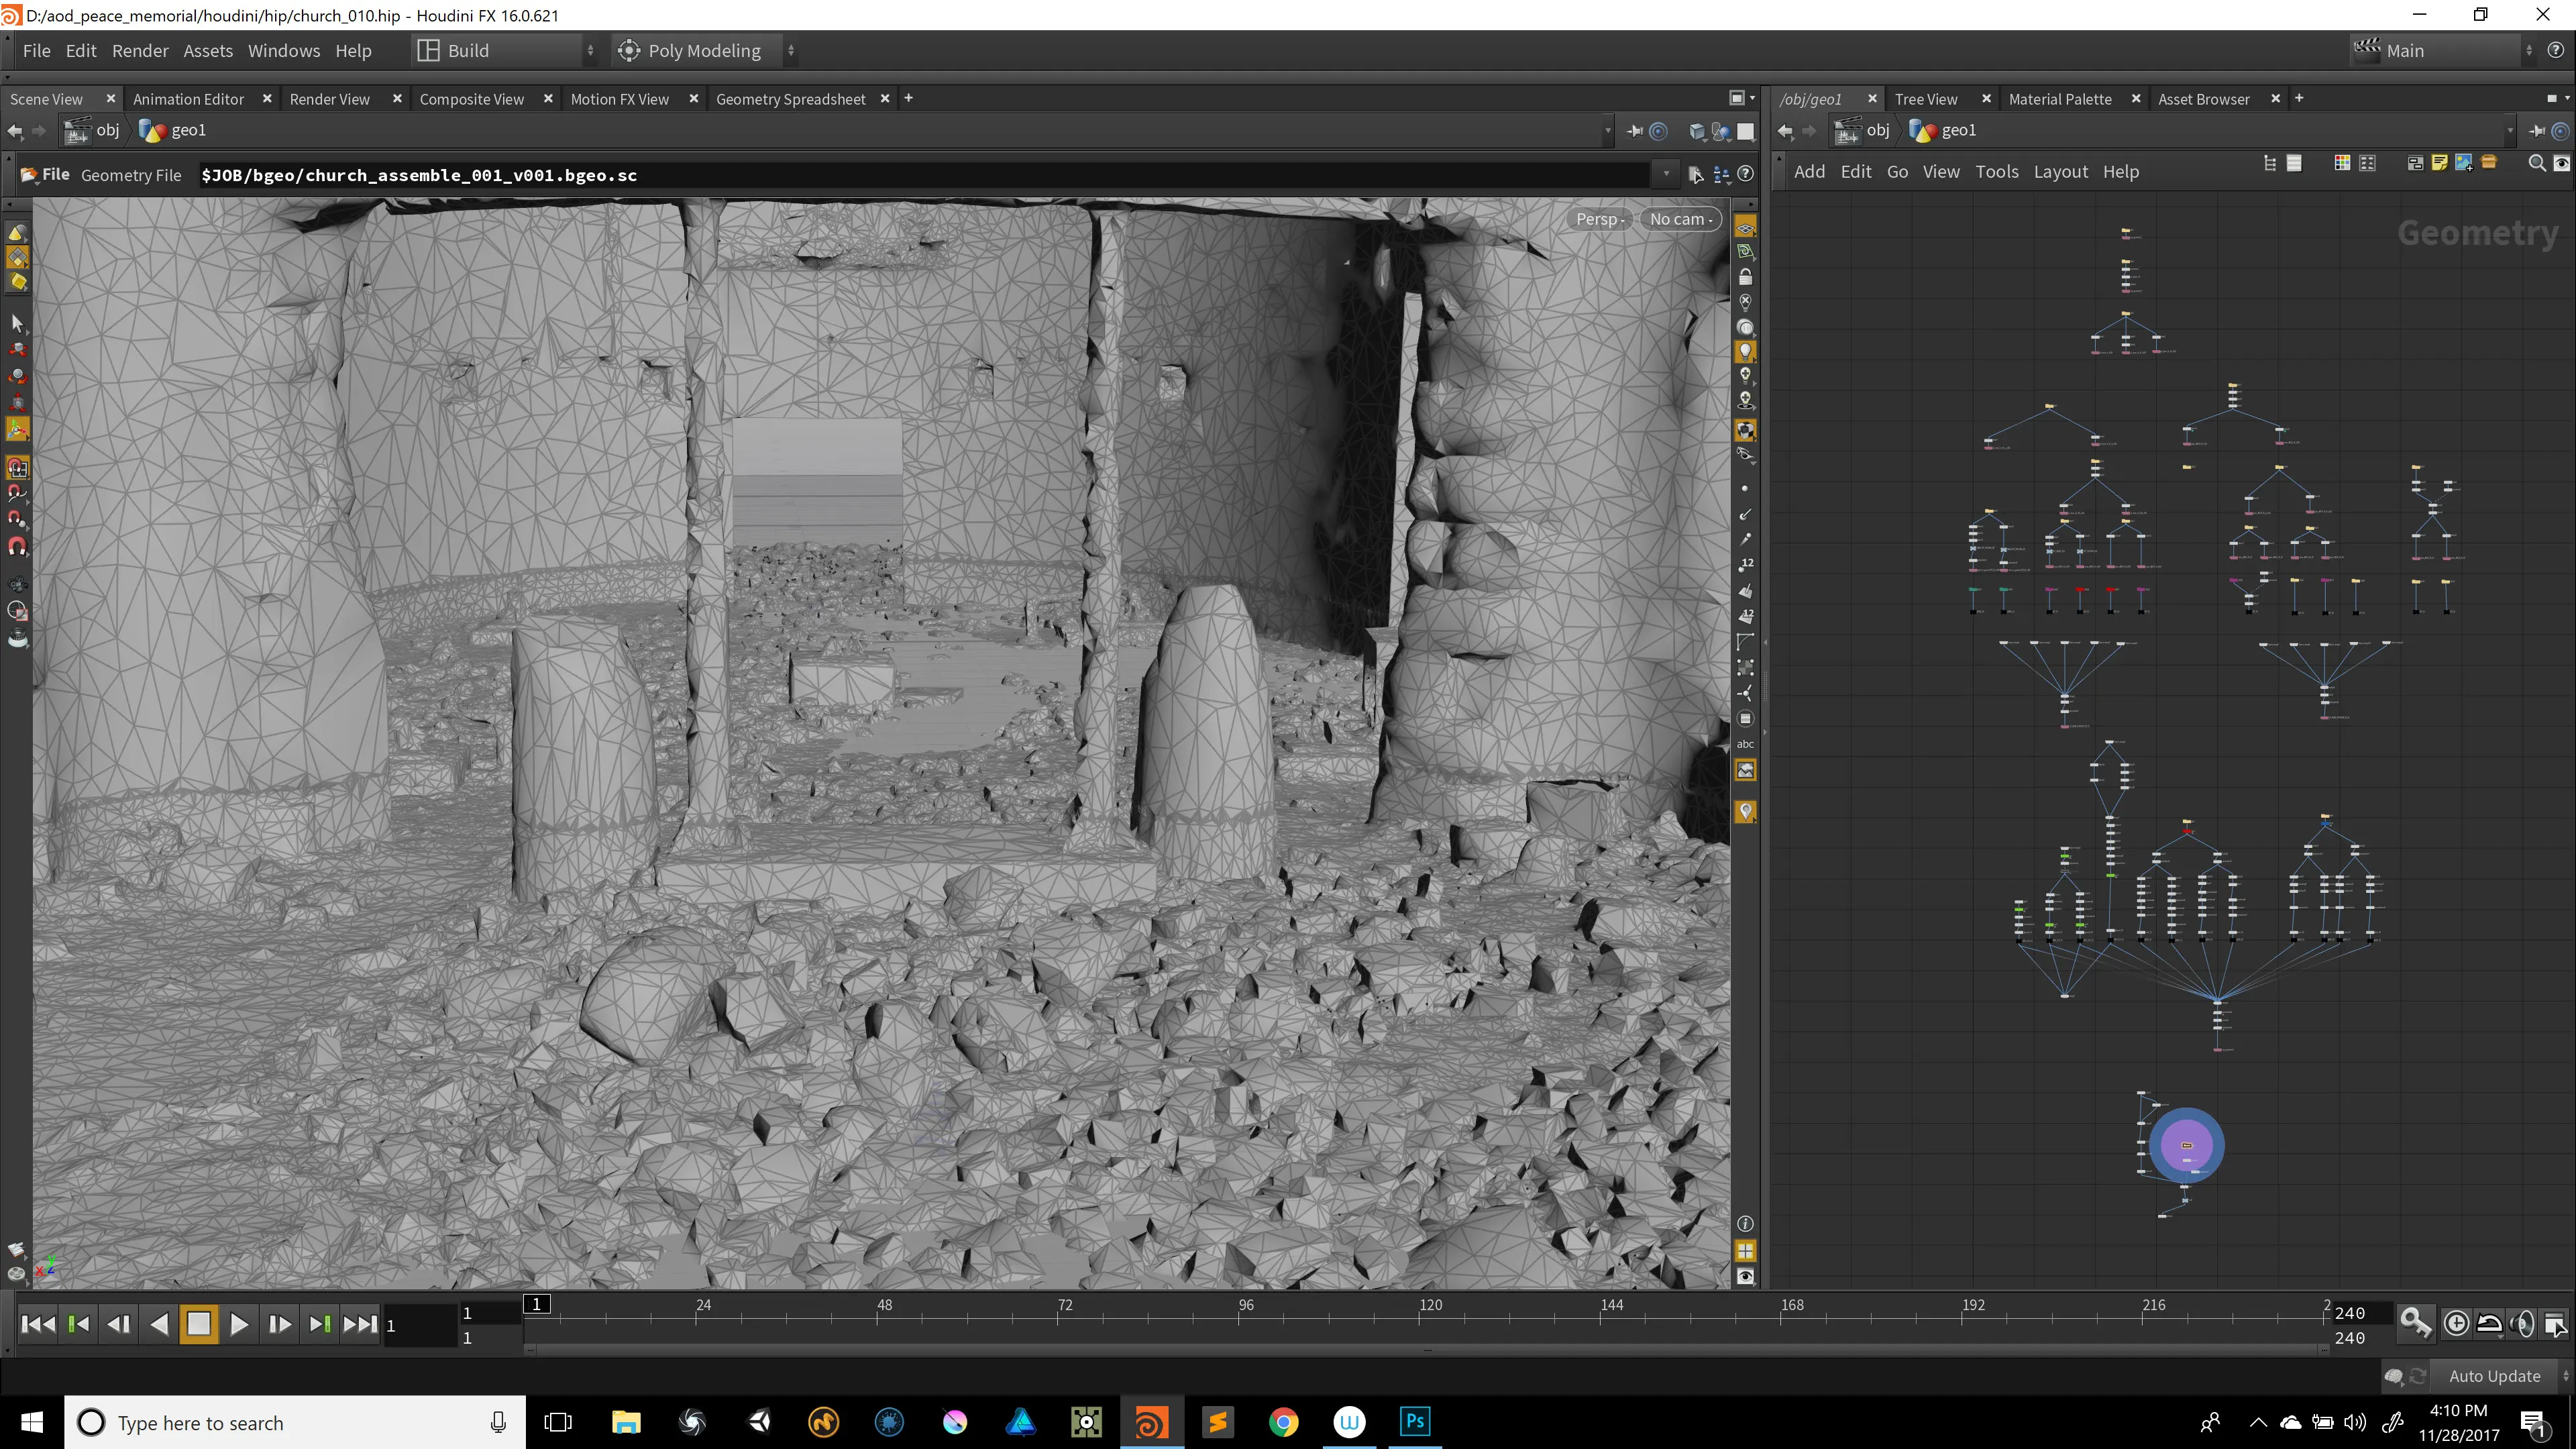Open the sticky note tool in network editor
Screen dimensions: 2576x1449
coord(2439,163)
